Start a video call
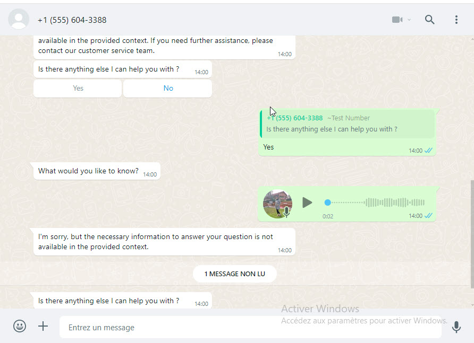474x343 pixels. [397, 20]
